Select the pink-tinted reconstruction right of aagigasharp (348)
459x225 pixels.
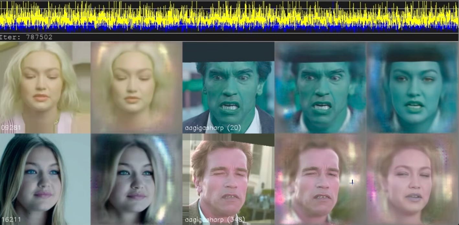point(320,179)
